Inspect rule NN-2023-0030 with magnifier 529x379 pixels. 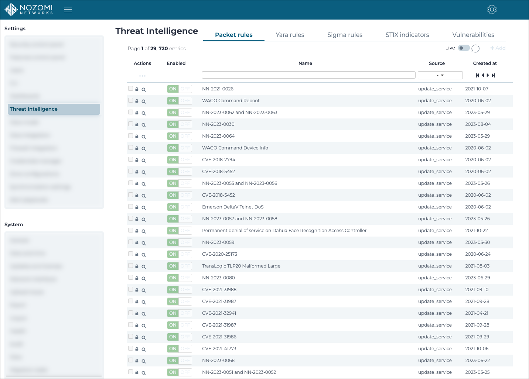[x=144, y=125]
